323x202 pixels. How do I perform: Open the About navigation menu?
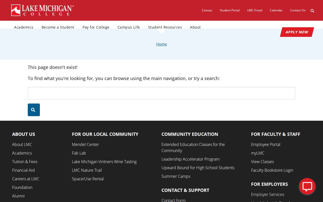point(195,27)
